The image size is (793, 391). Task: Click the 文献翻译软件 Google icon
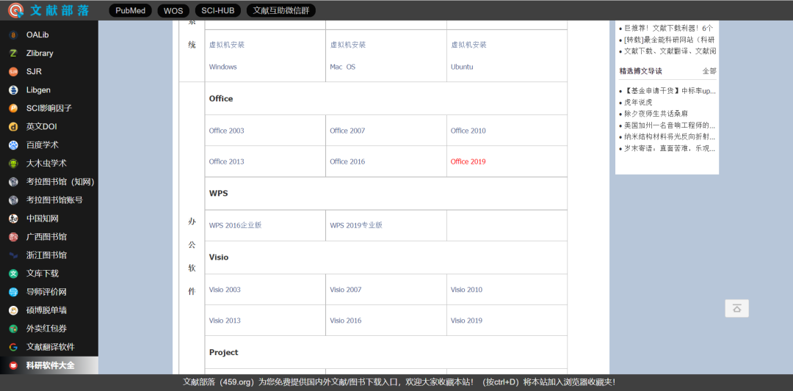tap(14, 347)
